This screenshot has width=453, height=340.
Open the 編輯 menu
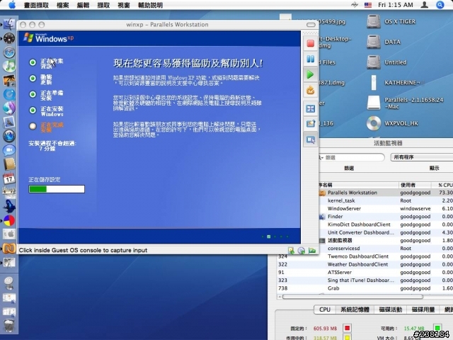84,5
